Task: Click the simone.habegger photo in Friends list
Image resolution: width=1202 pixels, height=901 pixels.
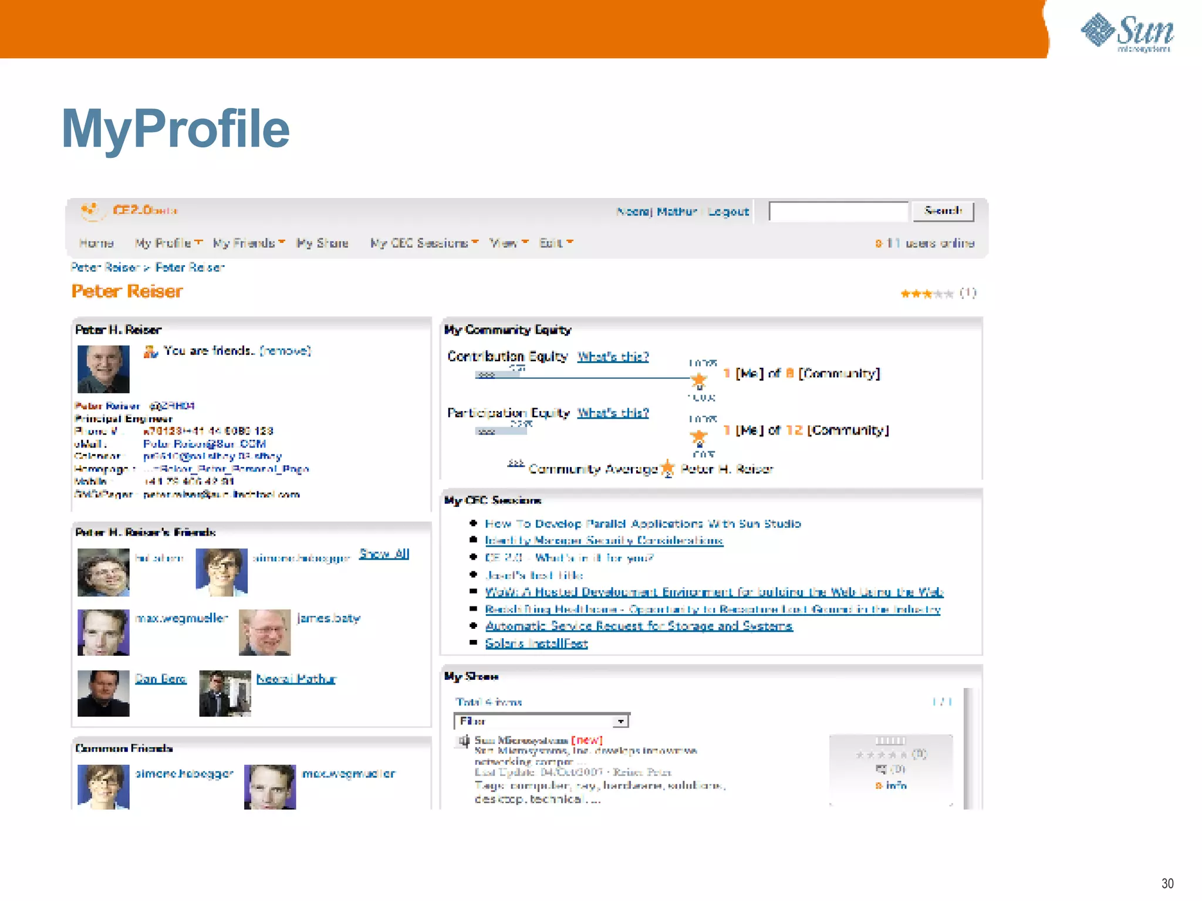Action: pyautogui.click(x=221, y=573)
